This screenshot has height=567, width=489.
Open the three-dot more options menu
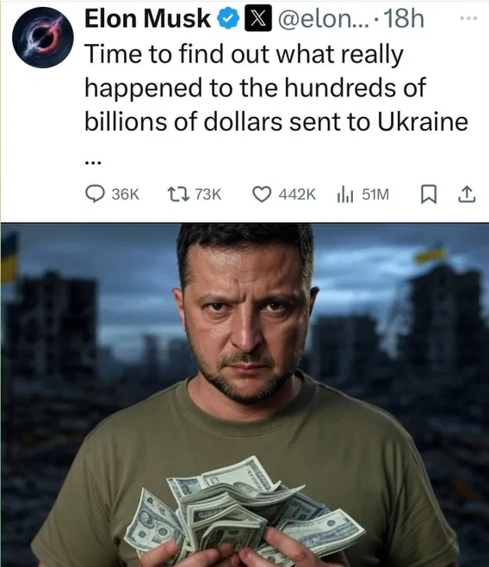[468, 17]
